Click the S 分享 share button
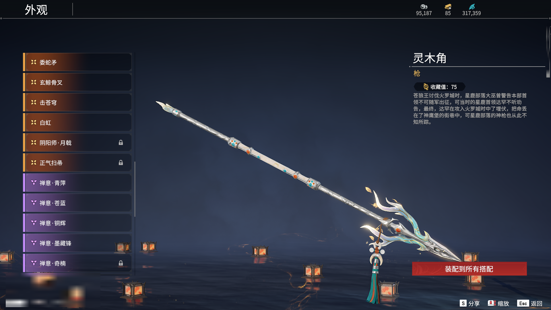Image resolution: width=551 pixels, height=310 pixels. click(469, 303)
